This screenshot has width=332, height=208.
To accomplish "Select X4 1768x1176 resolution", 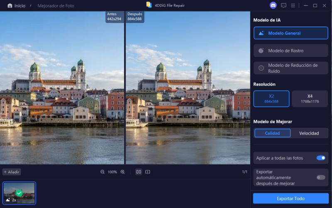I will (x=310, y=98).
